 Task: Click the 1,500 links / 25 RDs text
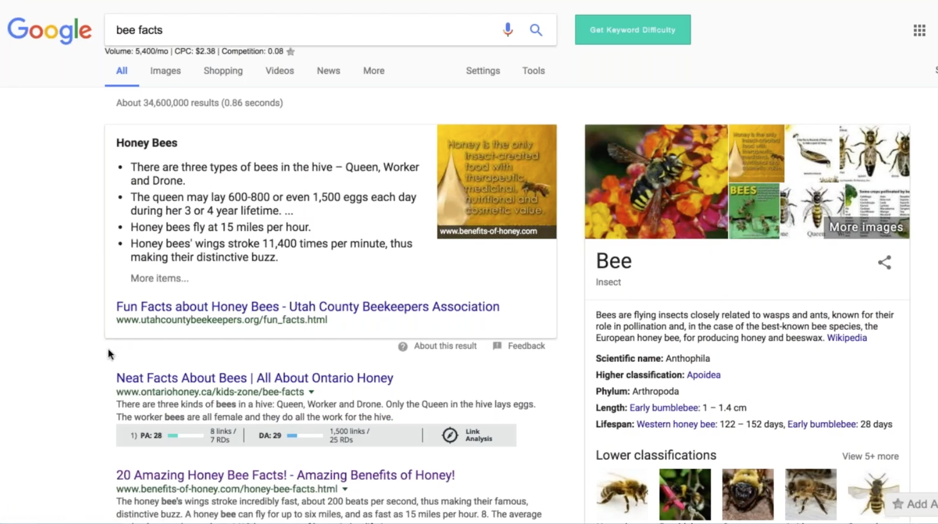click(x=349, y=436)
